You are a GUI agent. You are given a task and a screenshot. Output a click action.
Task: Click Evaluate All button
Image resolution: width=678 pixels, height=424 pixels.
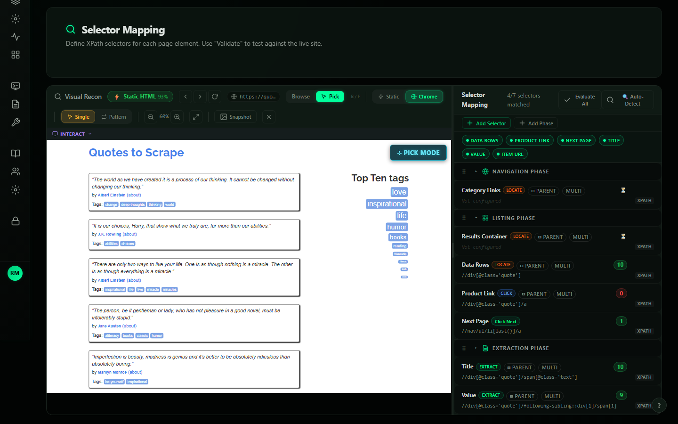coord(580,100)
